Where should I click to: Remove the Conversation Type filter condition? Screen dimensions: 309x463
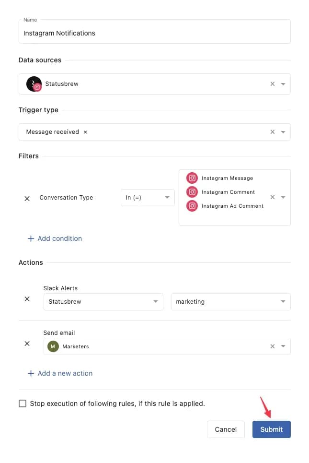[x=27, y=199]
